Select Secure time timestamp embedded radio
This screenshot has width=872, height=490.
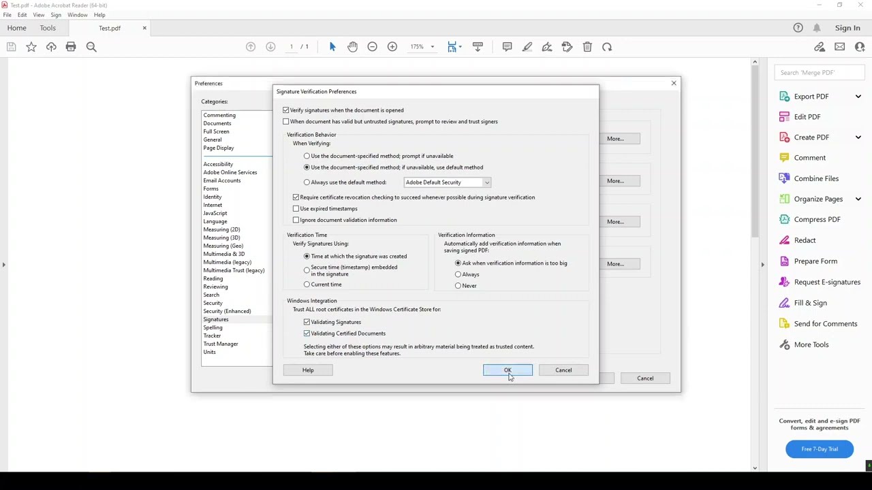(307, 270)
